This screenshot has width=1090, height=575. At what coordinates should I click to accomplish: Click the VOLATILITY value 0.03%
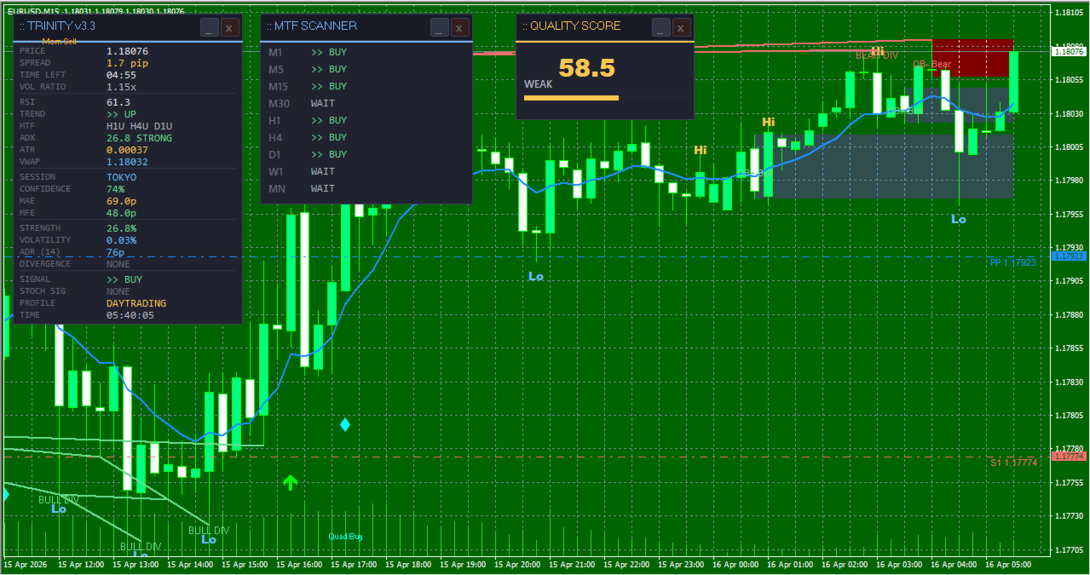click(x=121, y=240)
